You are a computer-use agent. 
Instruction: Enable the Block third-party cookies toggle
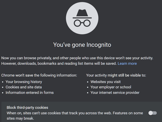coord(153,113)
